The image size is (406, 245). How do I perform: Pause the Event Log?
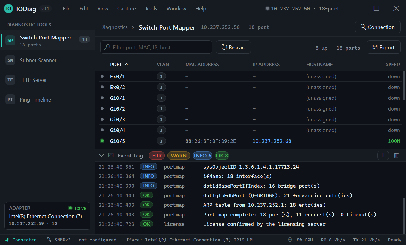[383, 155]
